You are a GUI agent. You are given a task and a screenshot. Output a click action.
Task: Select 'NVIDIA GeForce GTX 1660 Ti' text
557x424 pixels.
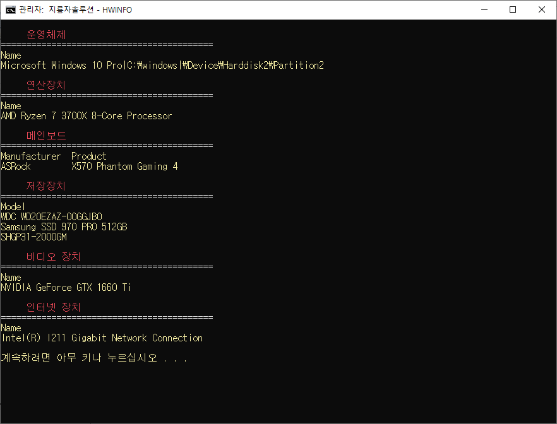tap(66, 287)
